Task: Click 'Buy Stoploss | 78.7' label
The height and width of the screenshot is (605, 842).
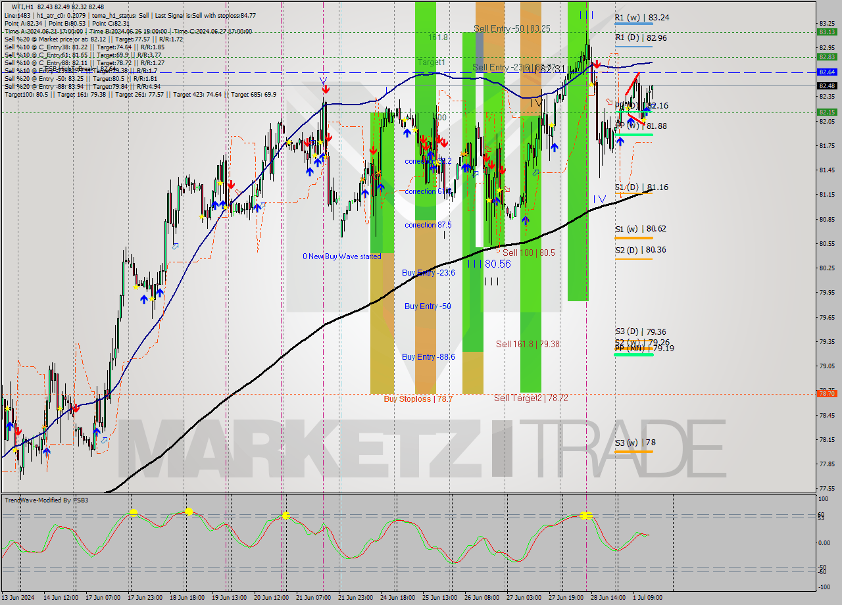Action: pyautogui.click(x=418, y=399)
